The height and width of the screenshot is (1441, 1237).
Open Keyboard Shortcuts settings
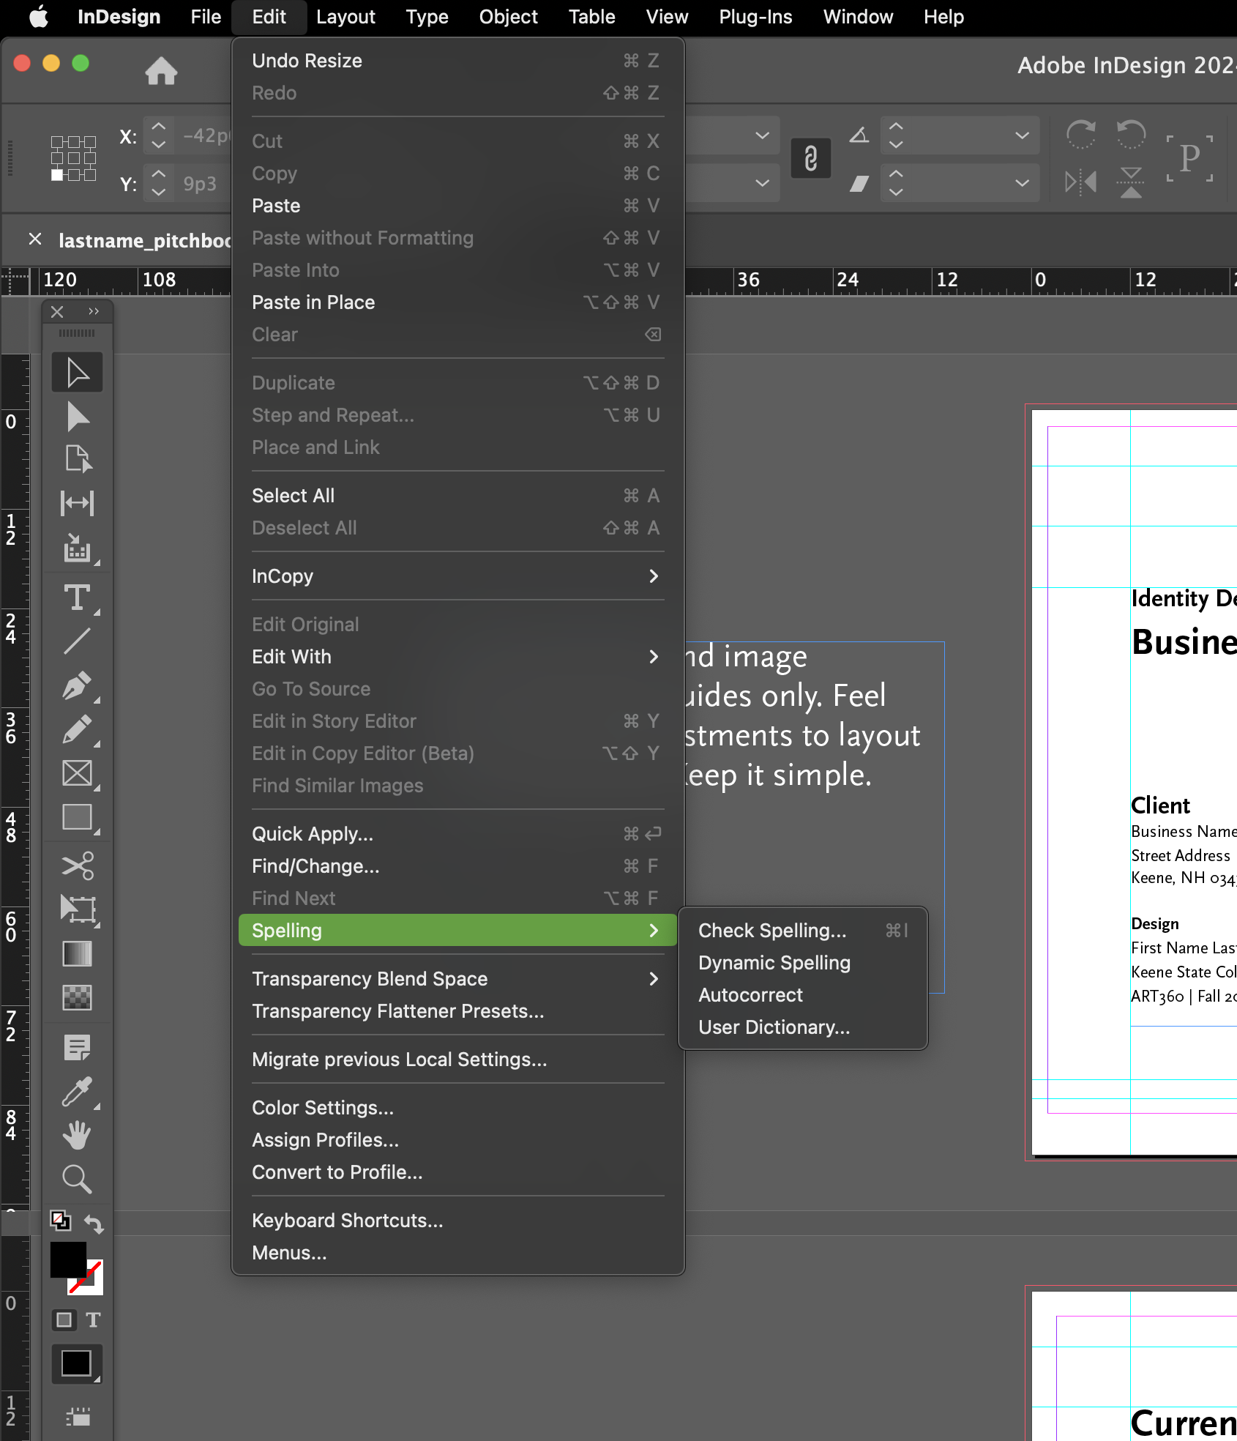pyautogui.click(x=347, y=1221)
